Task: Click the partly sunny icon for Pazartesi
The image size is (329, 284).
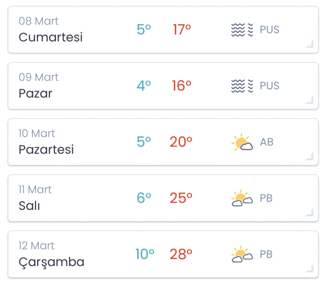Action: click(x=242, y=143)
